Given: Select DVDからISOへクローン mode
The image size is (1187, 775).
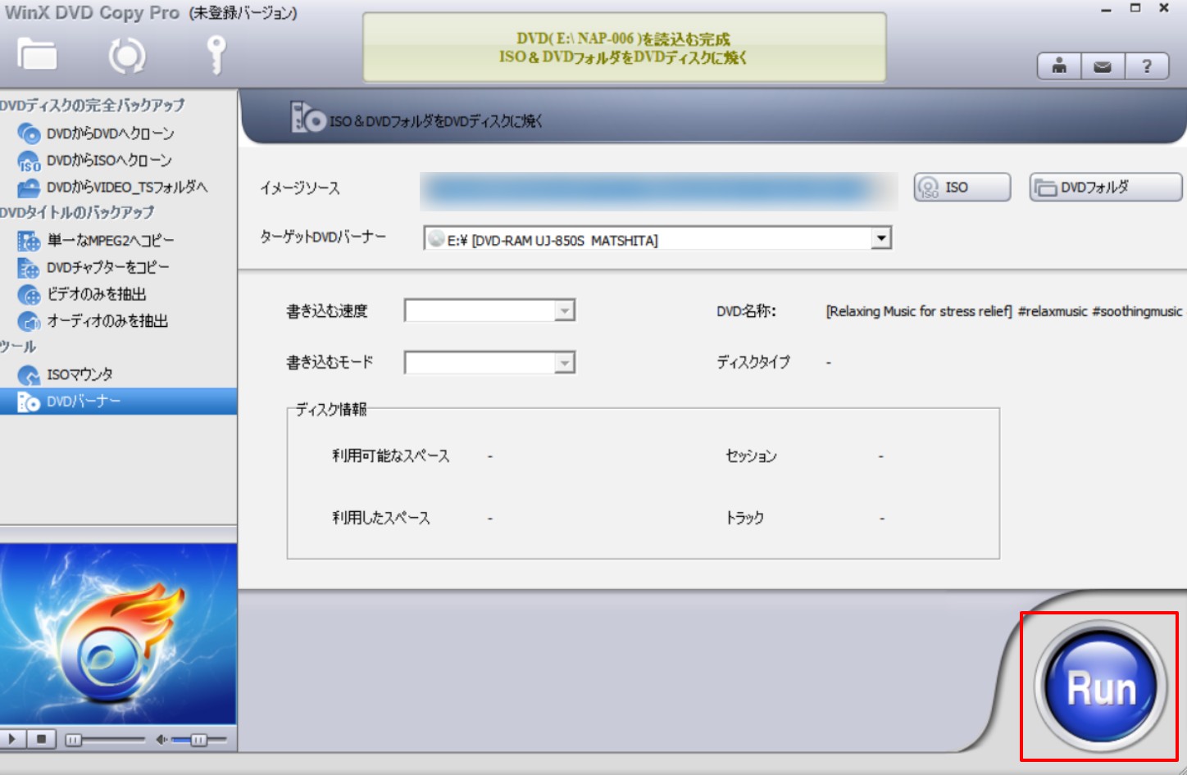Looking at the screenshot, I should [109, 161].
